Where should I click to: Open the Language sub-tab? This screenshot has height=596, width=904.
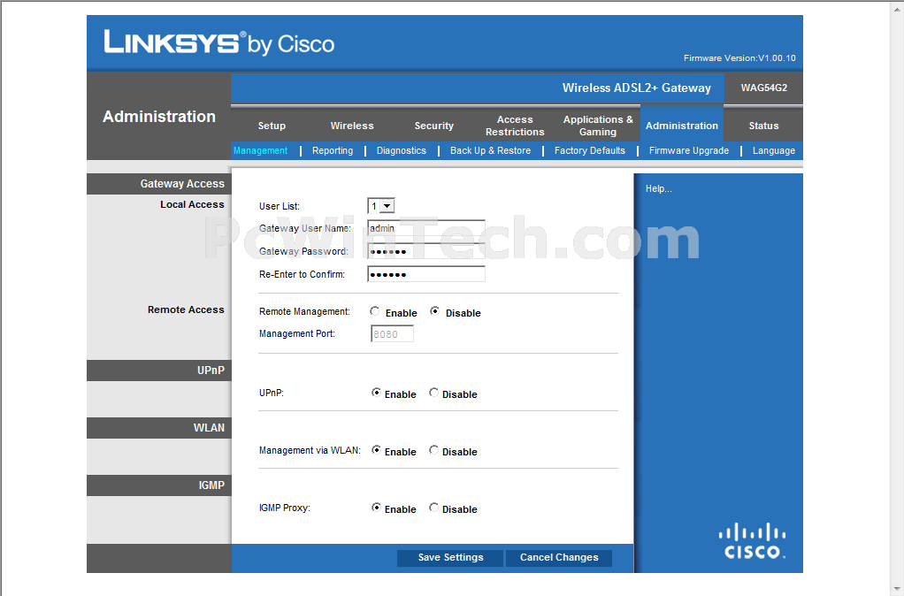click(x=774, y=150)
